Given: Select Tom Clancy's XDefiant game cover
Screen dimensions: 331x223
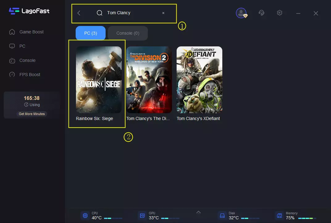Looking at the screenshot, I should tap(199, 80).
